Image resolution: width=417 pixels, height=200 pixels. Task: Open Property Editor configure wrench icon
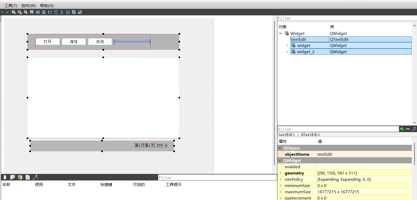[x=414, y=129]
